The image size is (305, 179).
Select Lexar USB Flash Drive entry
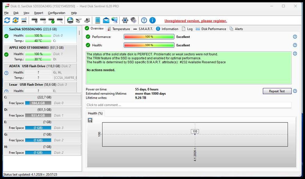click(x=40, y=87)
